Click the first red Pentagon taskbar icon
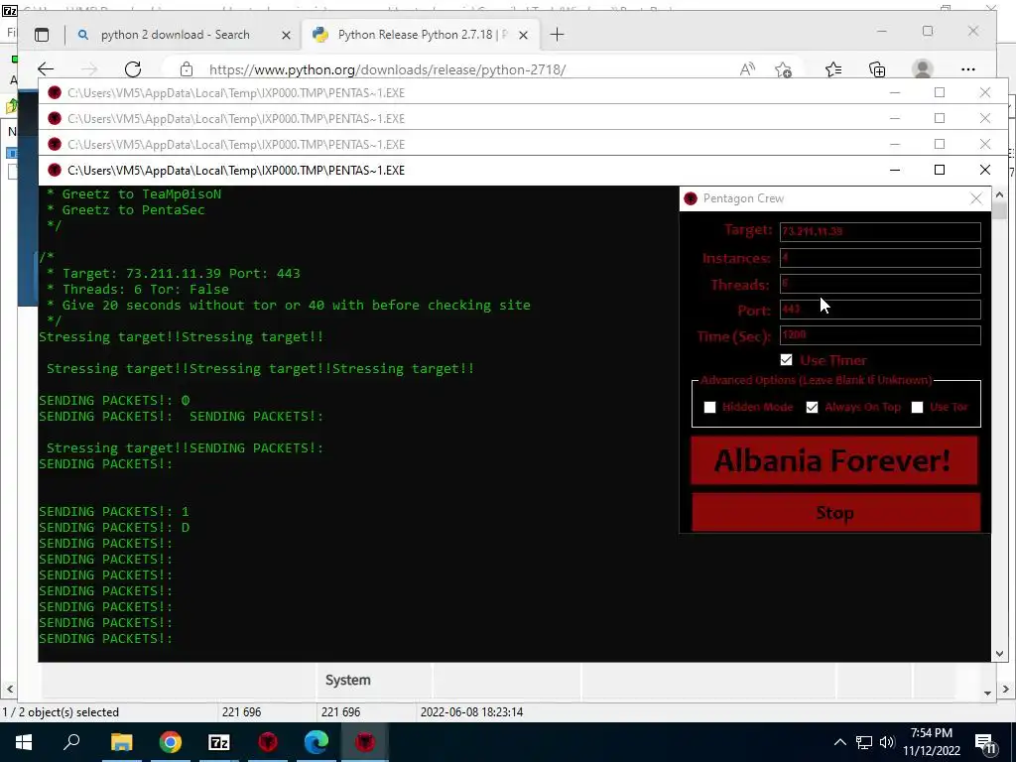 point(268,742)
